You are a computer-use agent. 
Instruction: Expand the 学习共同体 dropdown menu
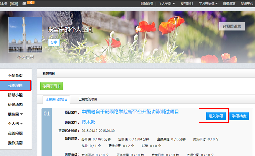(208, 3)
